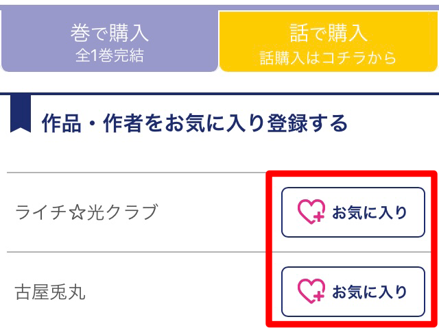Open the author name 古屋兎丸
The width and height of the screenshot is (439, 328).
click(50, 292)
